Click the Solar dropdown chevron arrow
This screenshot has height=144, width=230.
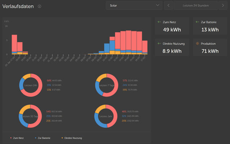pyautogui.click(x=158, y=5)
